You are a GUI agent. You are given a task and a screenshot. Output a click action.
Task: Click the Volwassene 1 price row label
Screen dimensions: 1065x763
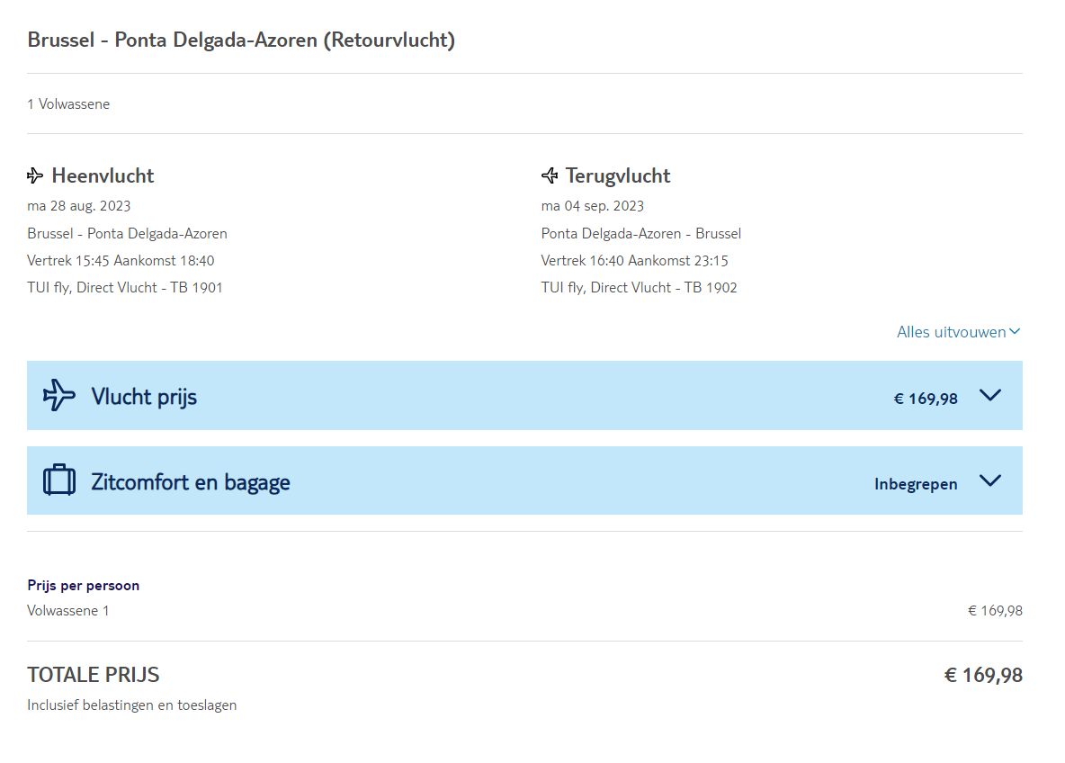click(68, 611)
